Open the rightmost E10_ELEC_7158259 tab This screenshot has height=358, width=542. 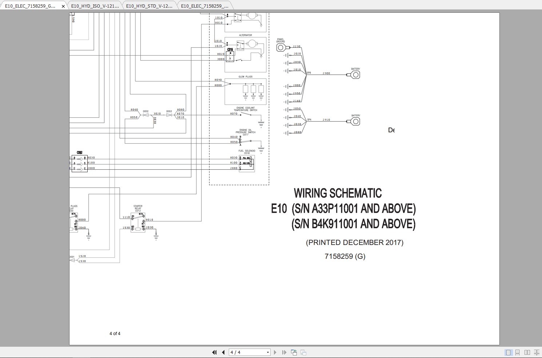pyautogui.click(x=204, y=5)
